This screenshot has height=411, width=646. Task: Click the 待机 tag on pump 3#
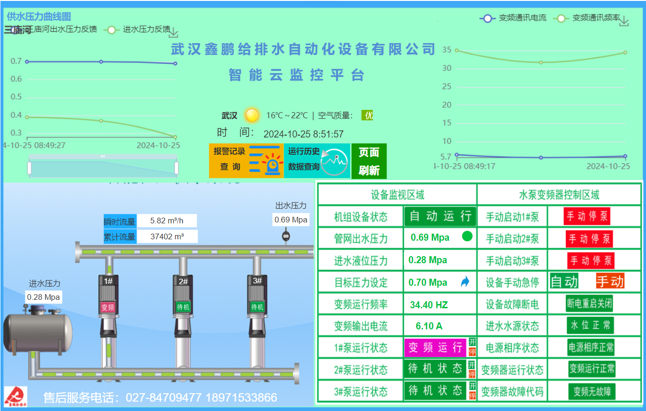tap(257, 307)
